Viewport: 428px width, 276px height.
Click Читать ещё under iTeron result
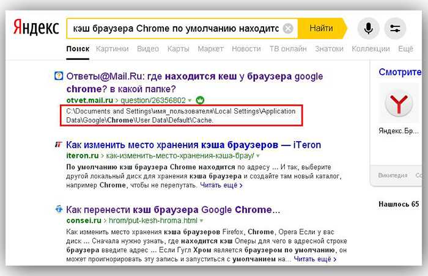tap(221, 185)
